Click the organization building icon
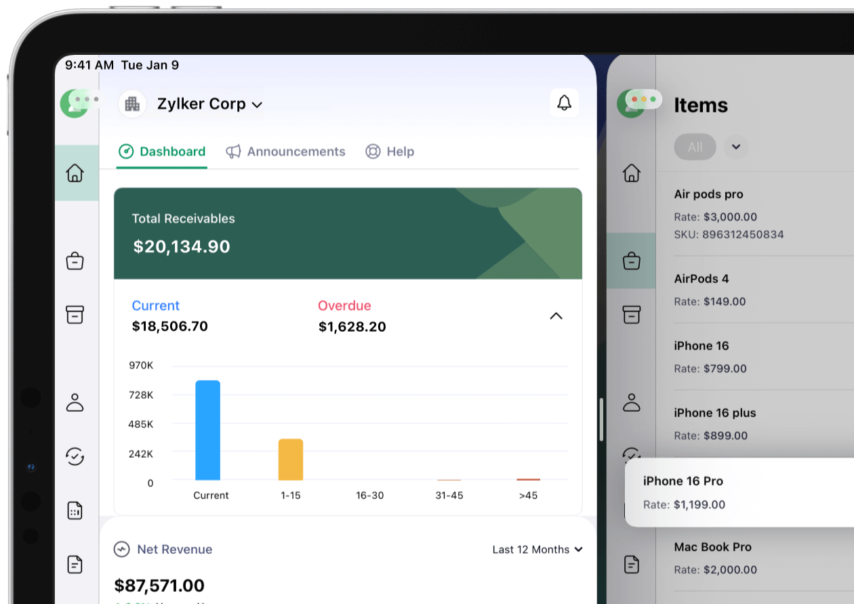The image size is (854, 604). (x=132, y=104)
